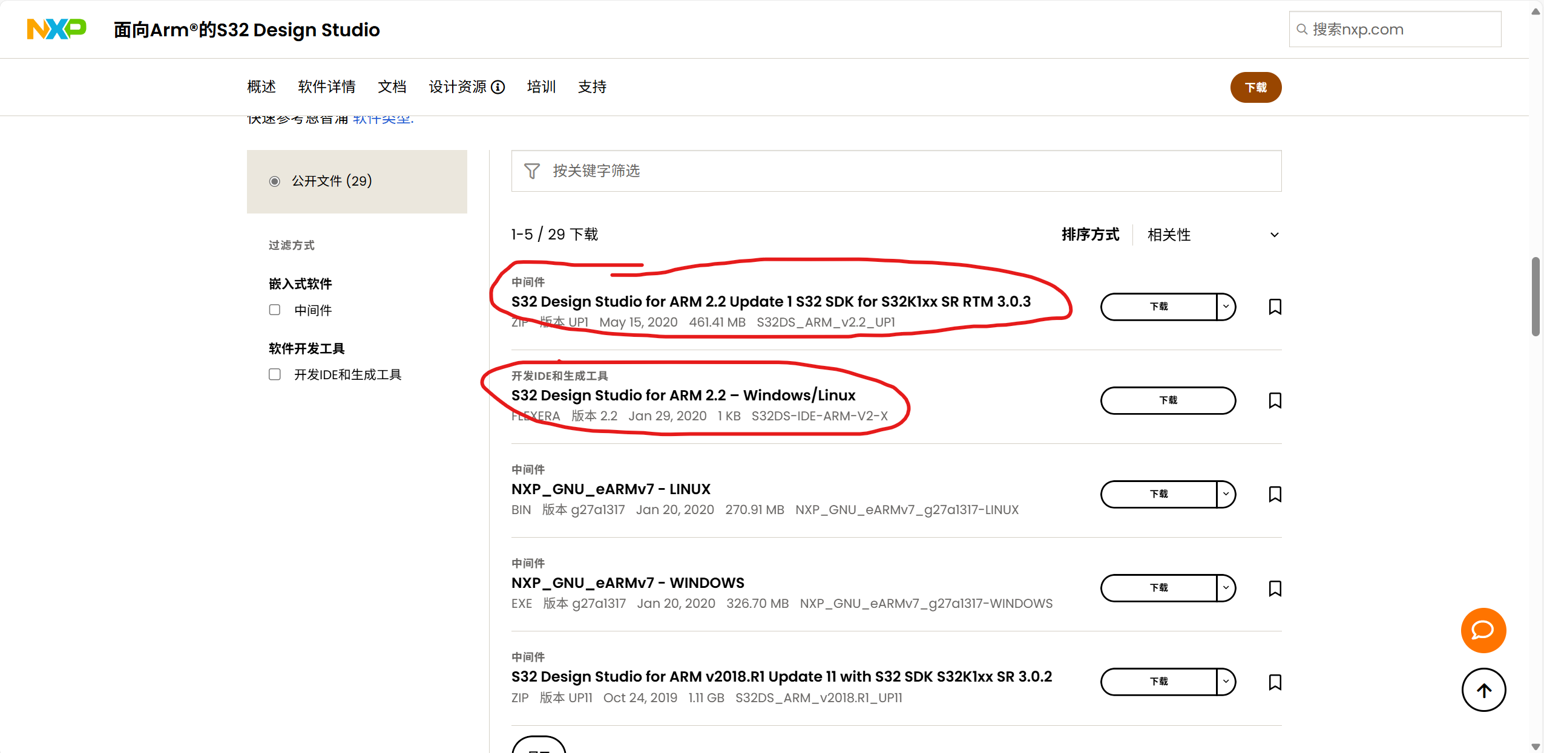The width and height of the screenshot is (1544, 753).
Task: Click the scrollbar down arrow
Action: (x=1536, y=746)
